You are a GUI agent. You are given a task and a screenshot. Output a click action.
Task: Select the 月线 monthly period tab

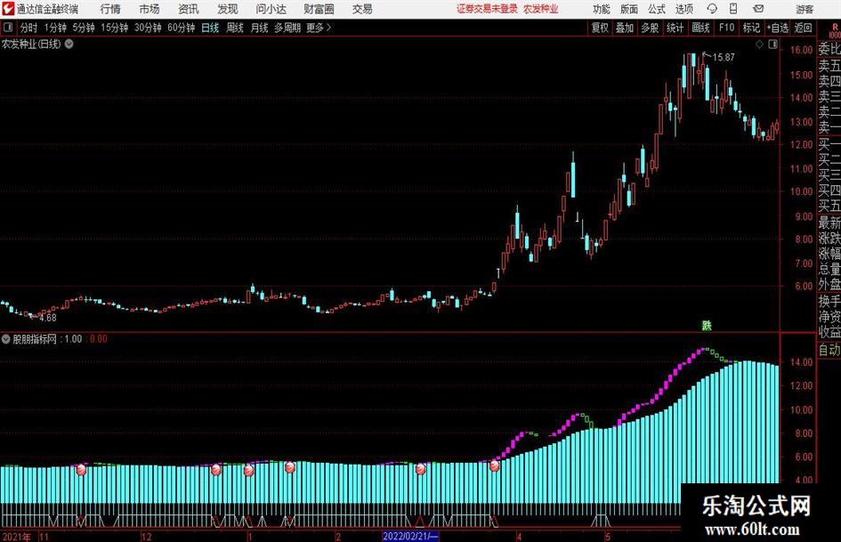tap(260, 28)
